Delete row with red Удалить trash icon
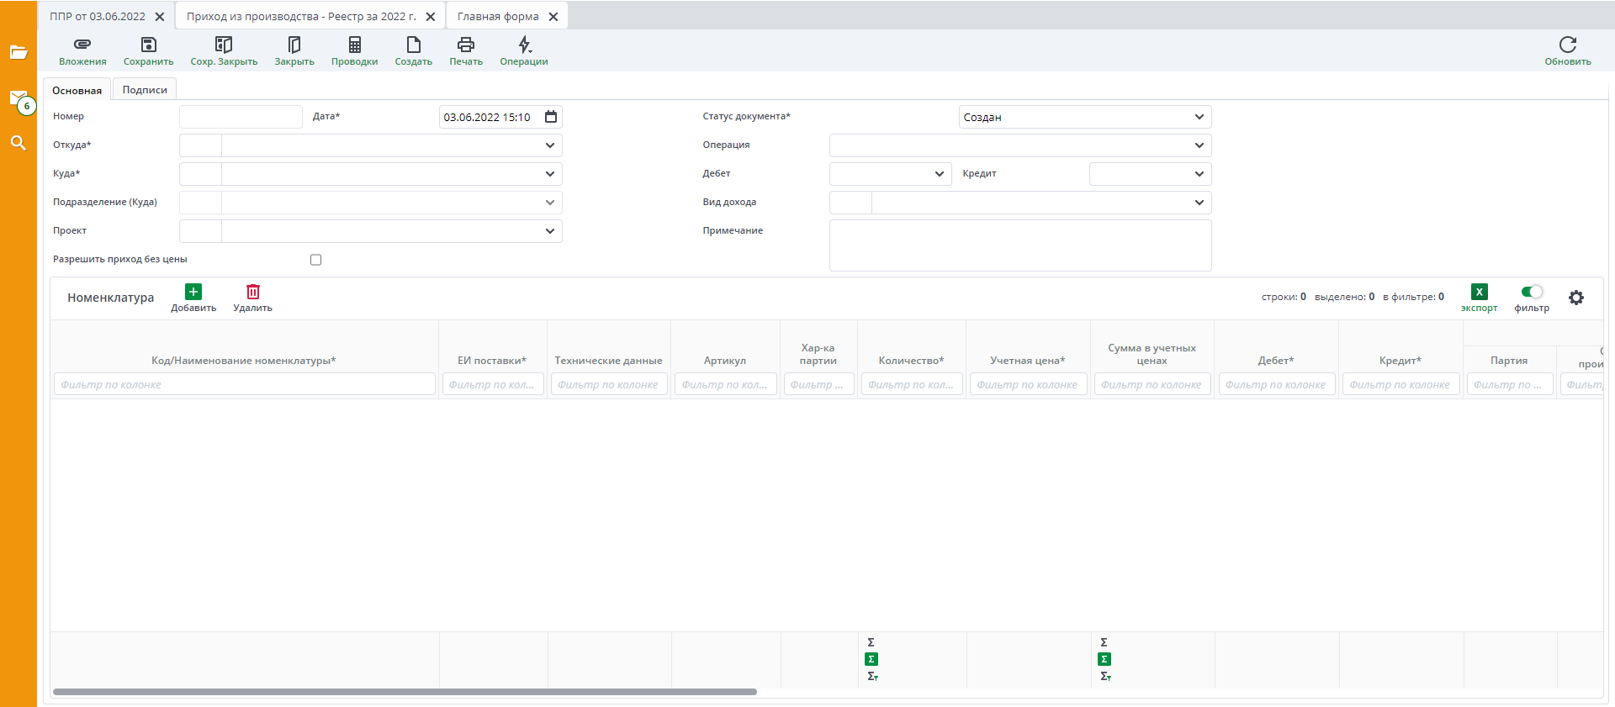 [x=252, y=292]
